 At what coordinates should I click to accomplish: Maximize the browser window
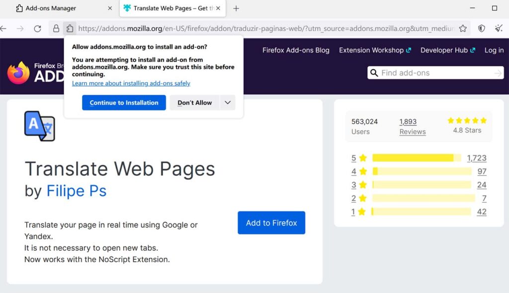click(495, 8)
